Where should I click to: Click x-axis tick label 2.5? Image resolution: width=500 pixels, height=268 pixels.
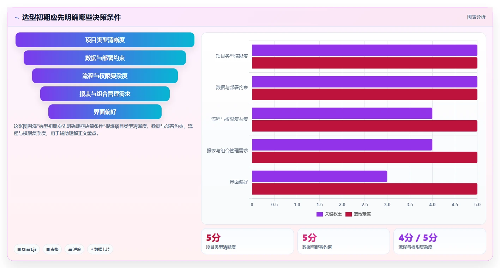pyautogui.click(x=365, y=205)
